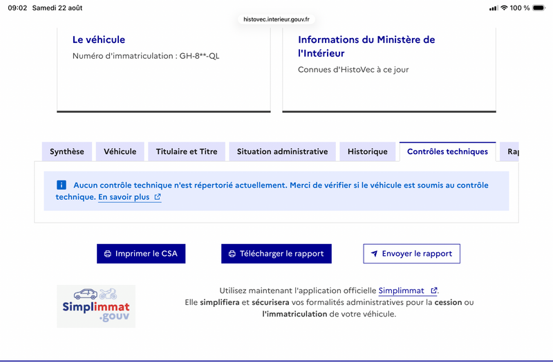Select the Contrôles techniques tab
The width and height of the screenshot is (553, 363).
[447, 151]
